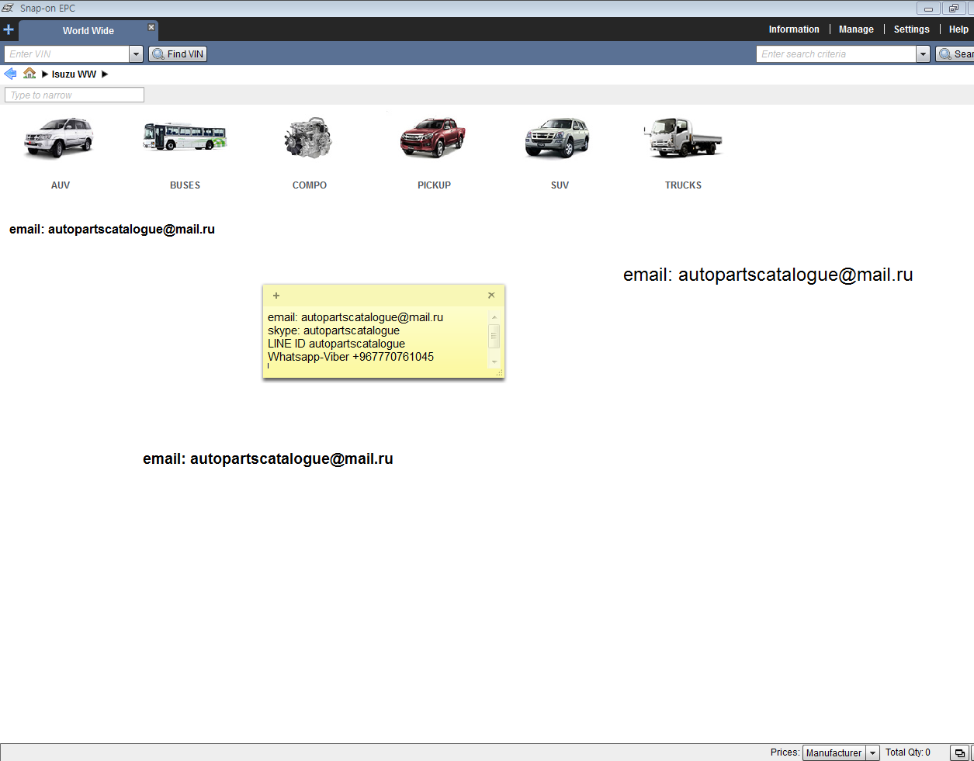Close the yellow sticky note
This screenshot has width=974, height=761.
tap(491, 296)
